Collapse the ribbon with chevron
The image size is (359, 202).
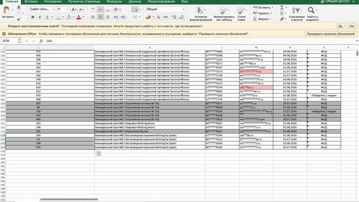tap(354, 1)
